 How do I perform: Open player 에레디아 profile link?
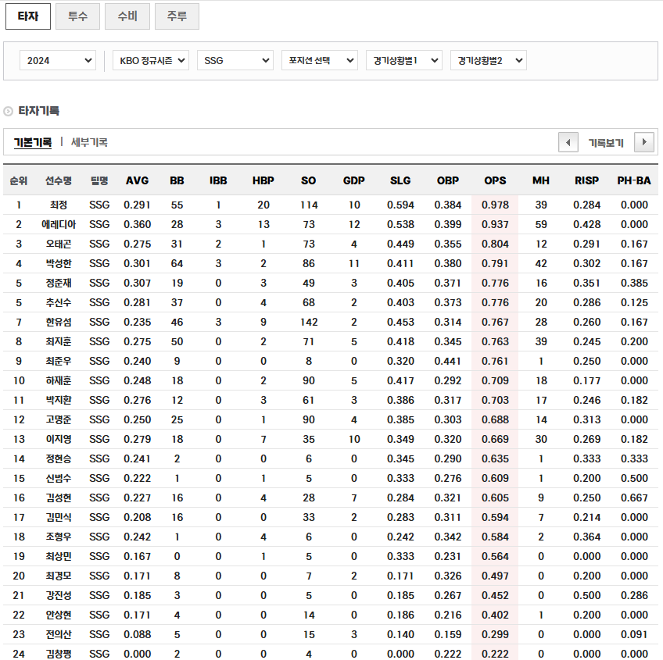coord(59,224)
